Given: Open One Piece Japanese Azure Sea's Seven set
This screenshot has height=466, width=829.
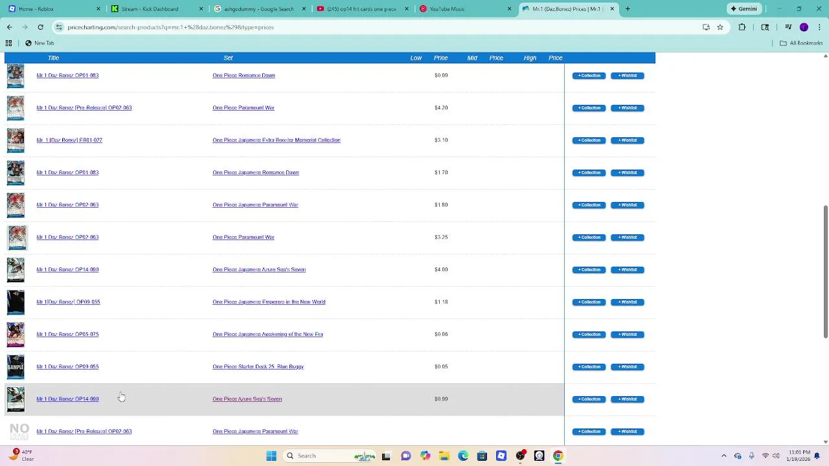Looking at the screenshot, I should [x=259, y=270].
